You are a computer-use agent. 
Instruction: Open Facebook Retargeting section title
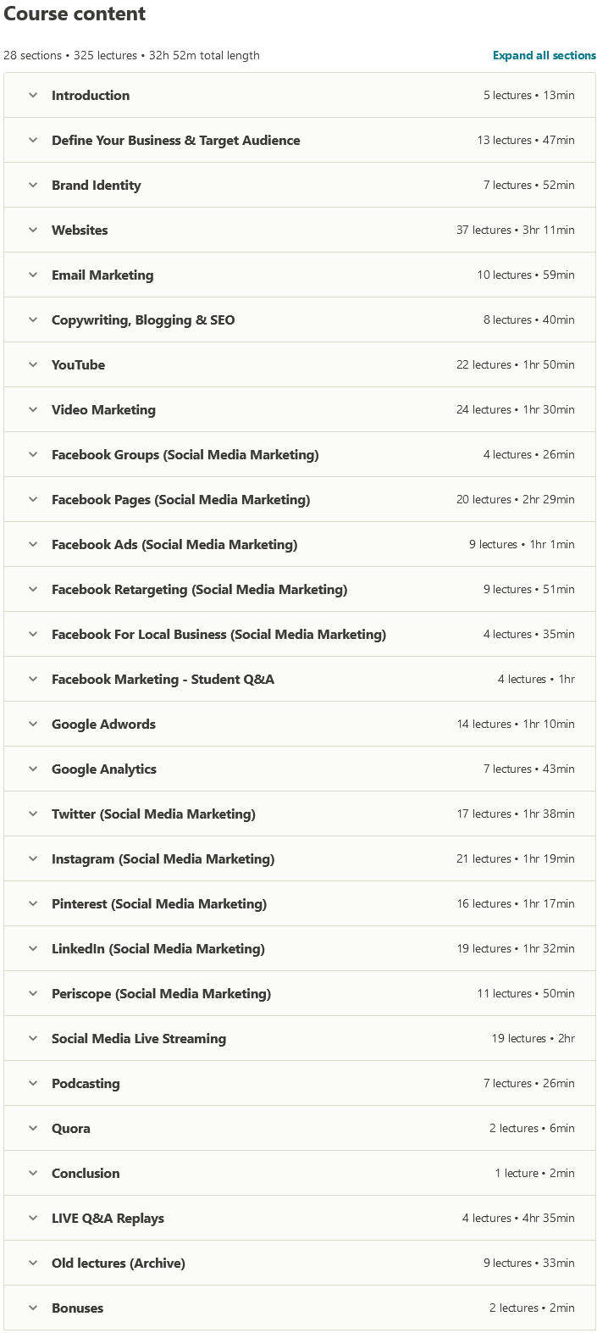click(x=199, y=590)
